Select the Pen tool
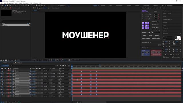The width and height of the screenshot is (183, 103). click(29, 5)
